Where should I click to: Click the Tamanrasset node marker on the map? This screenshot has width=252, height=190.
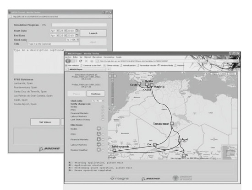(172, 123)
